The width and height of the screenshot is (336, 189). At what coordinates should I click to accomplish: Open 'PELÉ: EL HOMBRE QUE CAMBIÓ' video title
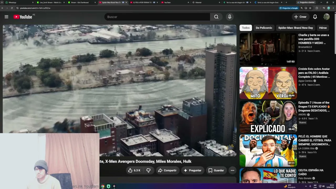click(x=315, y=140)
